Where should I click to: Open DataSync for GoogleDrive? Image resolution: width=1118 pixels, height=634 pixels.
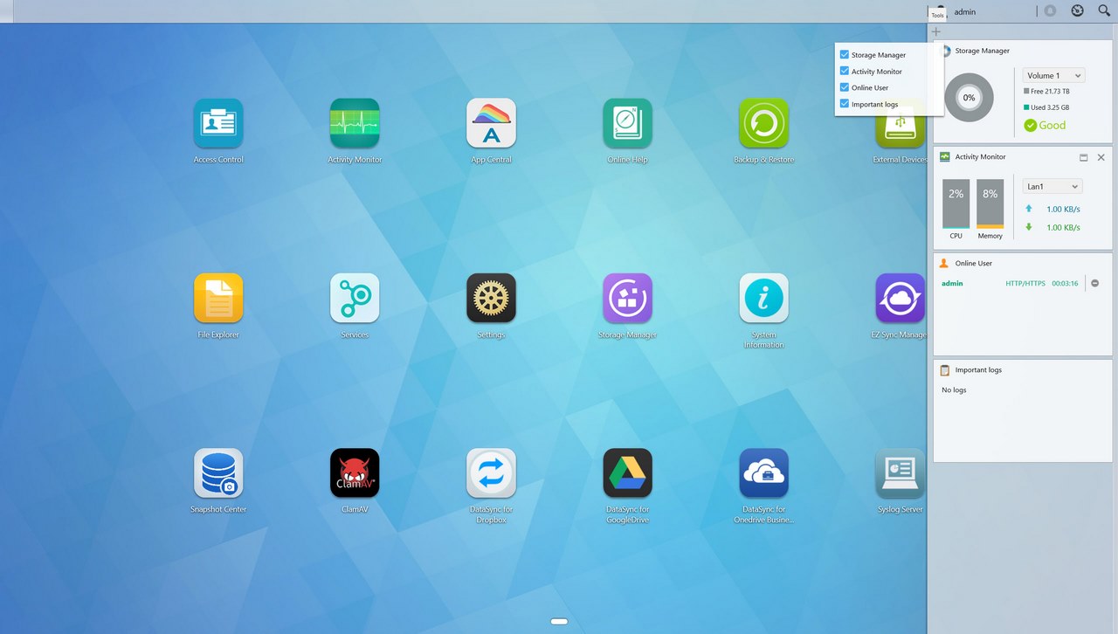pos(627,473)
